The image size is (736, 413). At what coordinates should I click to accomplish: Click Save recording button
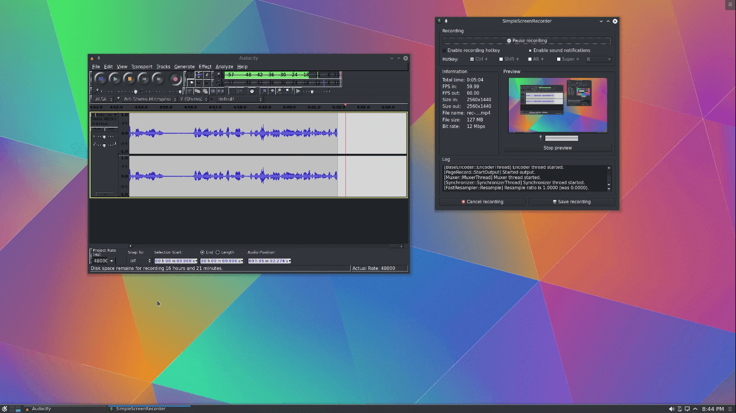572,202
